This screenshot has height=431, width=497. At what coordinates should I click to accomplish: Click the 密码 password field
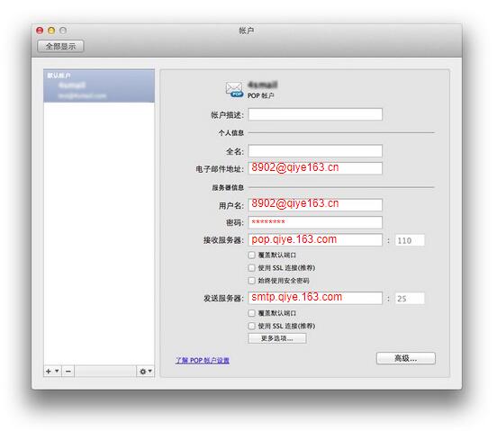pos(315,222)
